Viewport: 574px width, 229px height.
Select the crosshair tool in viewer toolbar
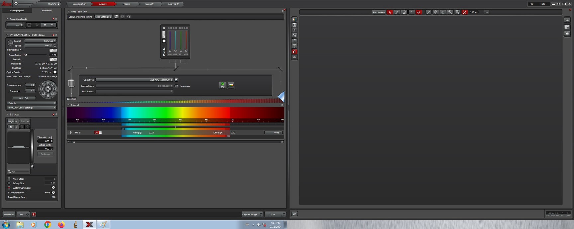click(x=436, y=12)
